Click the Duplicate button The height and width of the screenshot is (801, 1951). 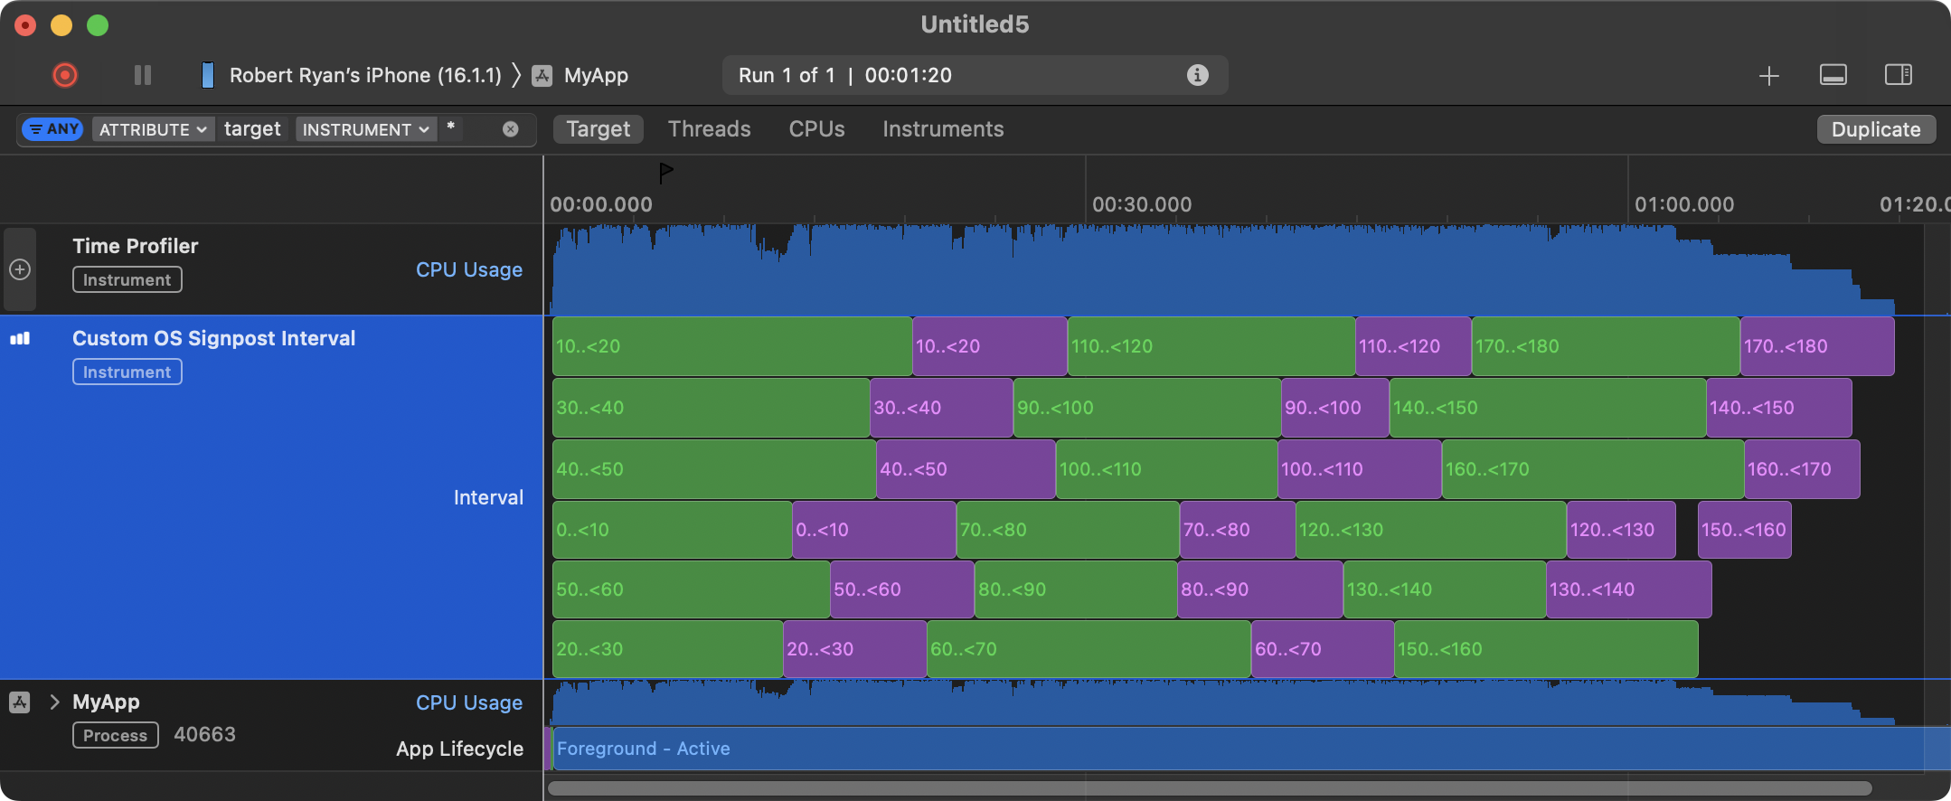[1876, 129]
